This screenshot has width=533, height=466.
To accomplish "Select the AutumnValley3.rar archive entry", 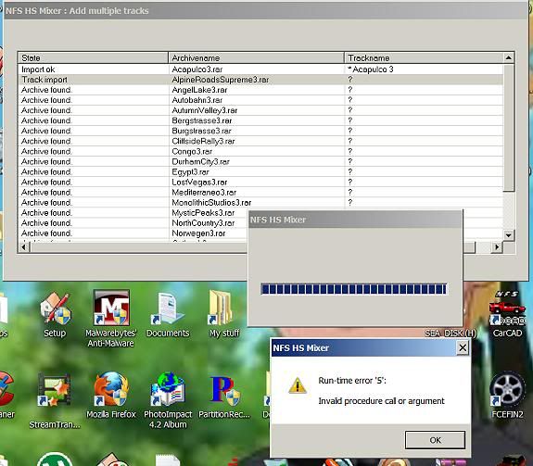I will [260, 110].
